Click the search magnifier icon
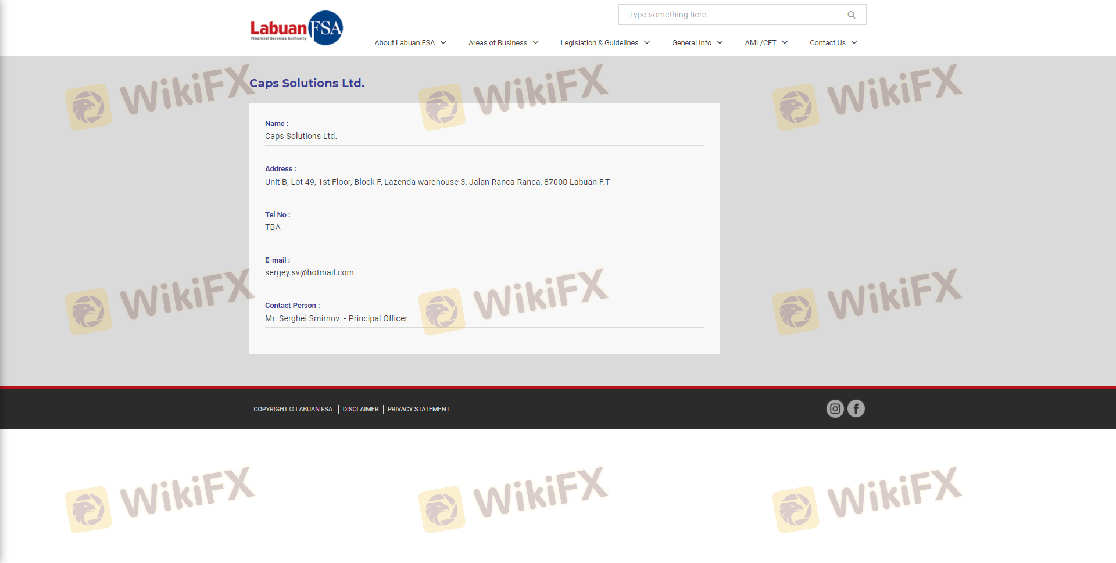 point(851,15)
